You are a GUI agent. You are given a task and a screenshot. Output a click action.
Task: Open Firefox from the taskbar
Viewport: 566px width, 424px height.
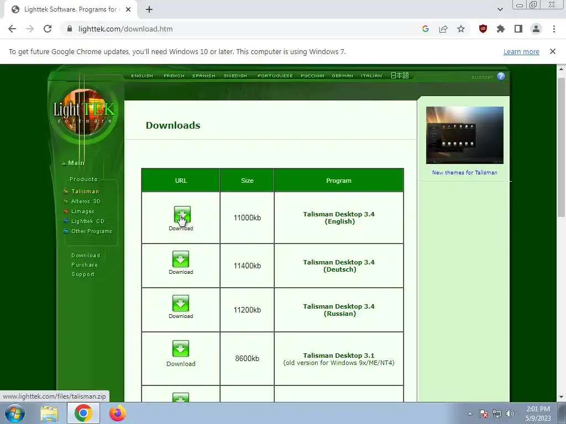(x=117, y=413)
